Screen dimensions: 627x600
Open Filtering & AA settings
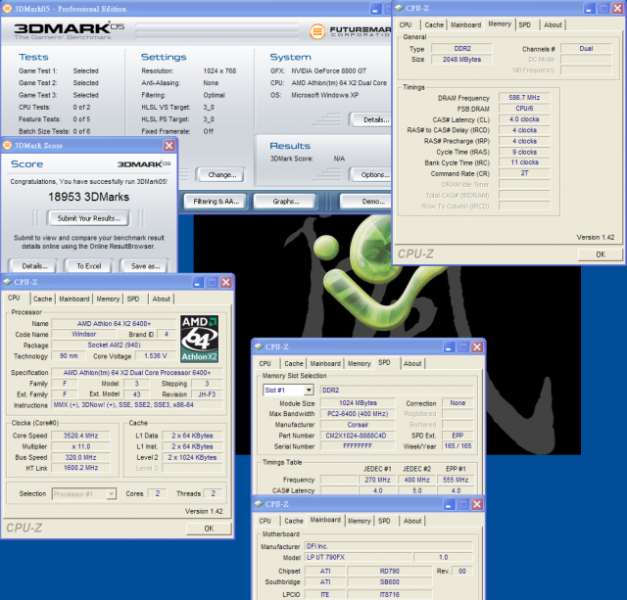216,202
